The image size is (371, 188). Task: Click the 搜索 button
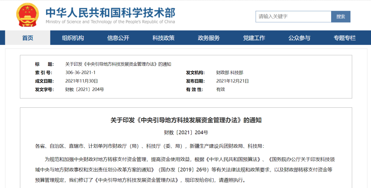tap(341, 16)
